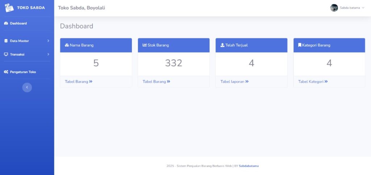Click the upload icon on Telah Terjual card
Screen dimensions: 371x175
coord(222,45)
